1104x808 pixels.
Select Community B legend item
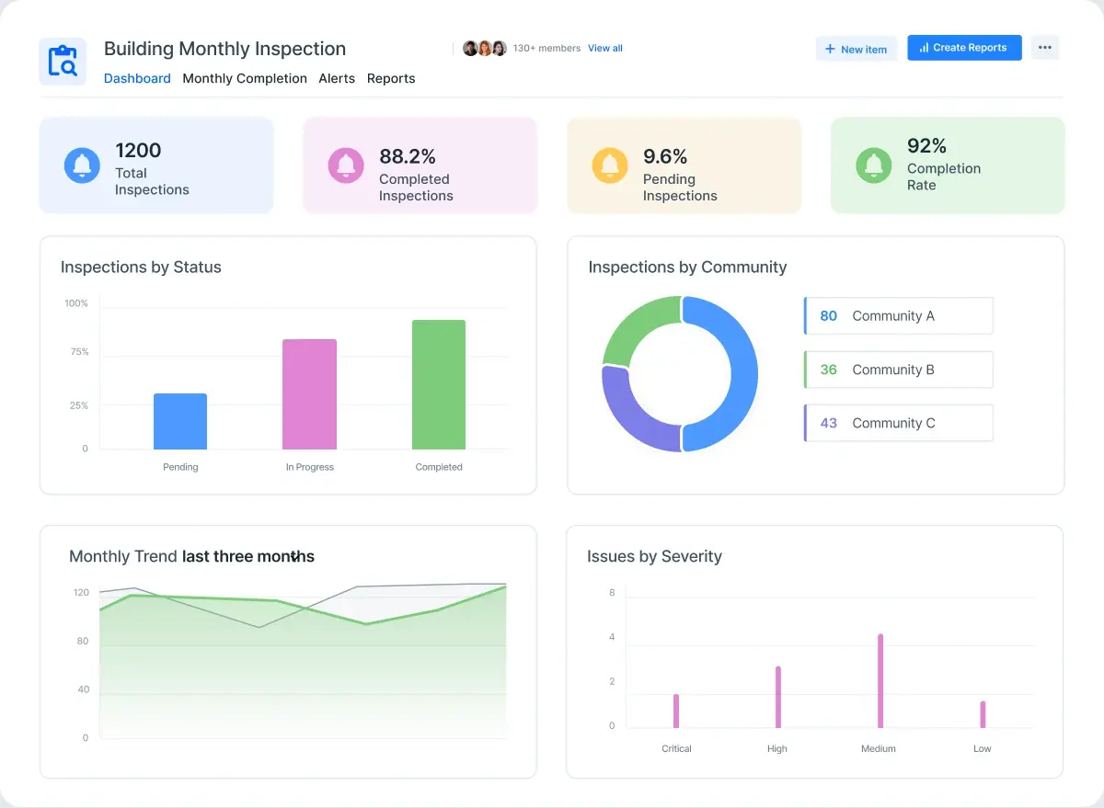(x=899, y=370)
